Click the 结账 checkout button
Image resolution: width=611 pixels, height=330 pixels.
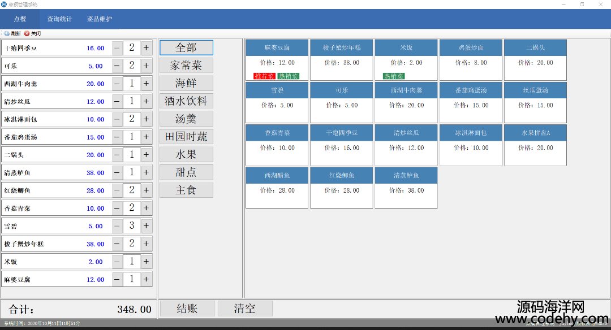[187, 309]
